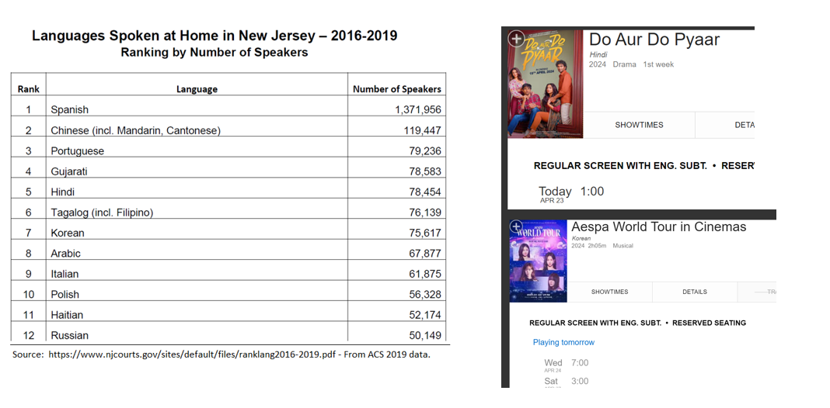830x408 pixels.
Task: Open the details tab for Do Aur Do Pyaar
Action: point(744,125)
